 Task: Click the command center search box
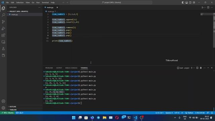point(111,2)
